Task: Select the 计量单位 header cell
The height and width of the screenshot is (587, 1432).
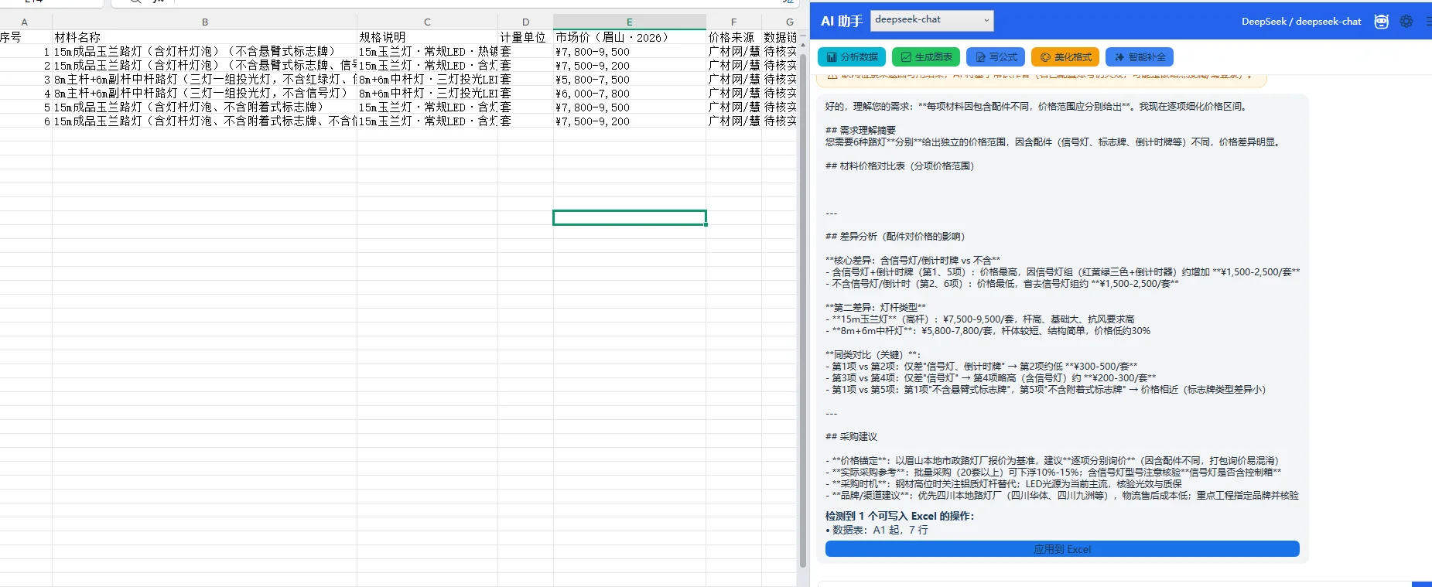Action: 525,37
